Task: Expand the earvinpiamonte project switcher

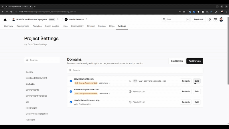Action: (x=86, y=19)
